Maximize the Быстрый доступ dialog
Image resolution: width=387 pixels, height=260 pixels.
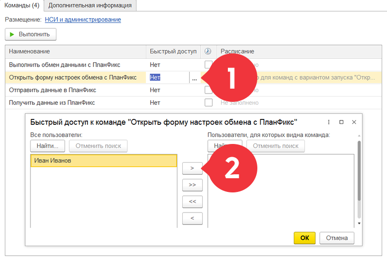pos(341,122)
